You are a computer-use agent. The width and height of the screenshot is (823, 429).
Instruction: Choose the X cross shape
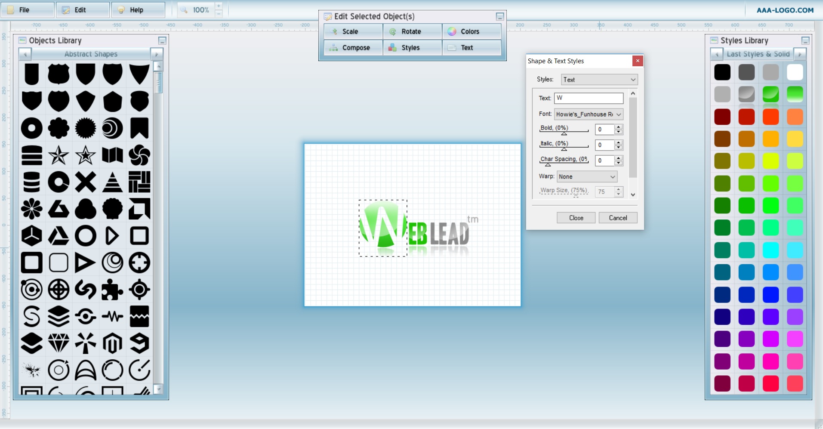point(85,182)
